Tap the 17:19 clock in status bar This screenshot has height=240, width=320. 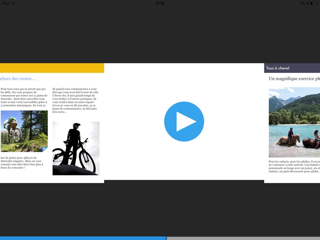(160, 3)
